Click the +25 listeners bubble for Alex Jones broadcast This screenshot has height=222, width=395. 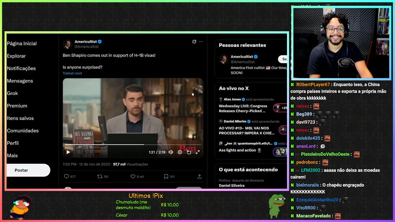tap(280, 108)
